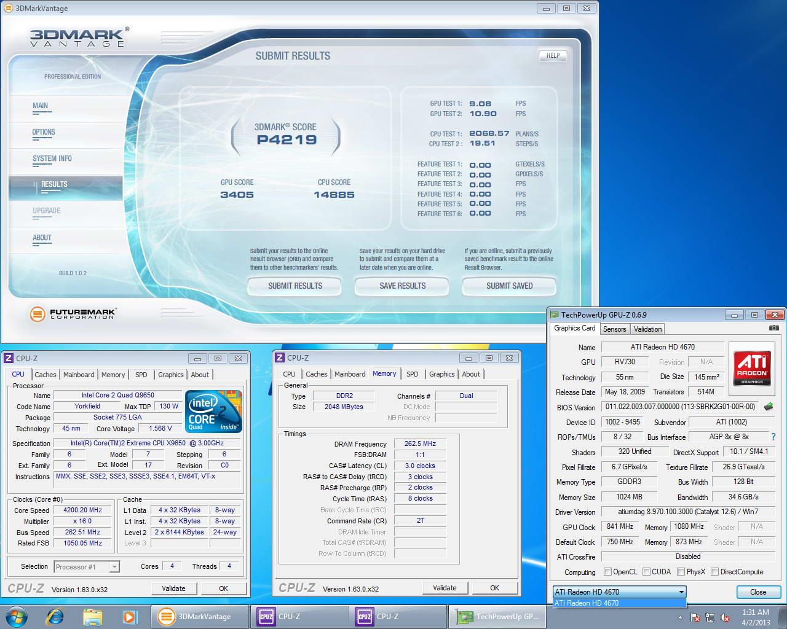The image size is (787, 629).
Task: Click the SUBMIT SAVED button
Action: (509, 286)
